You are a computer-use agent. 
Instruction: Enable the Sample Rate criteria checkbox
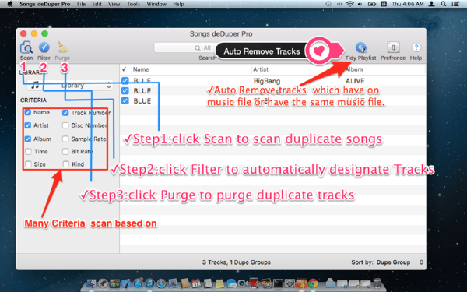tap(65, 139)
